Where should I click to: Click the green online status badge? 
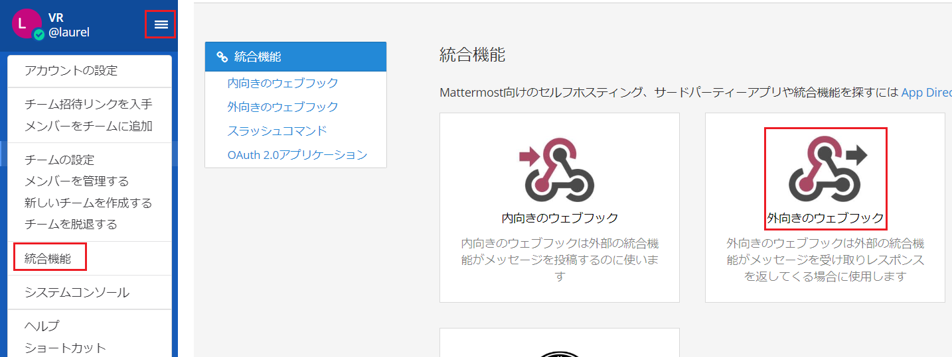[x=39, y=34]
